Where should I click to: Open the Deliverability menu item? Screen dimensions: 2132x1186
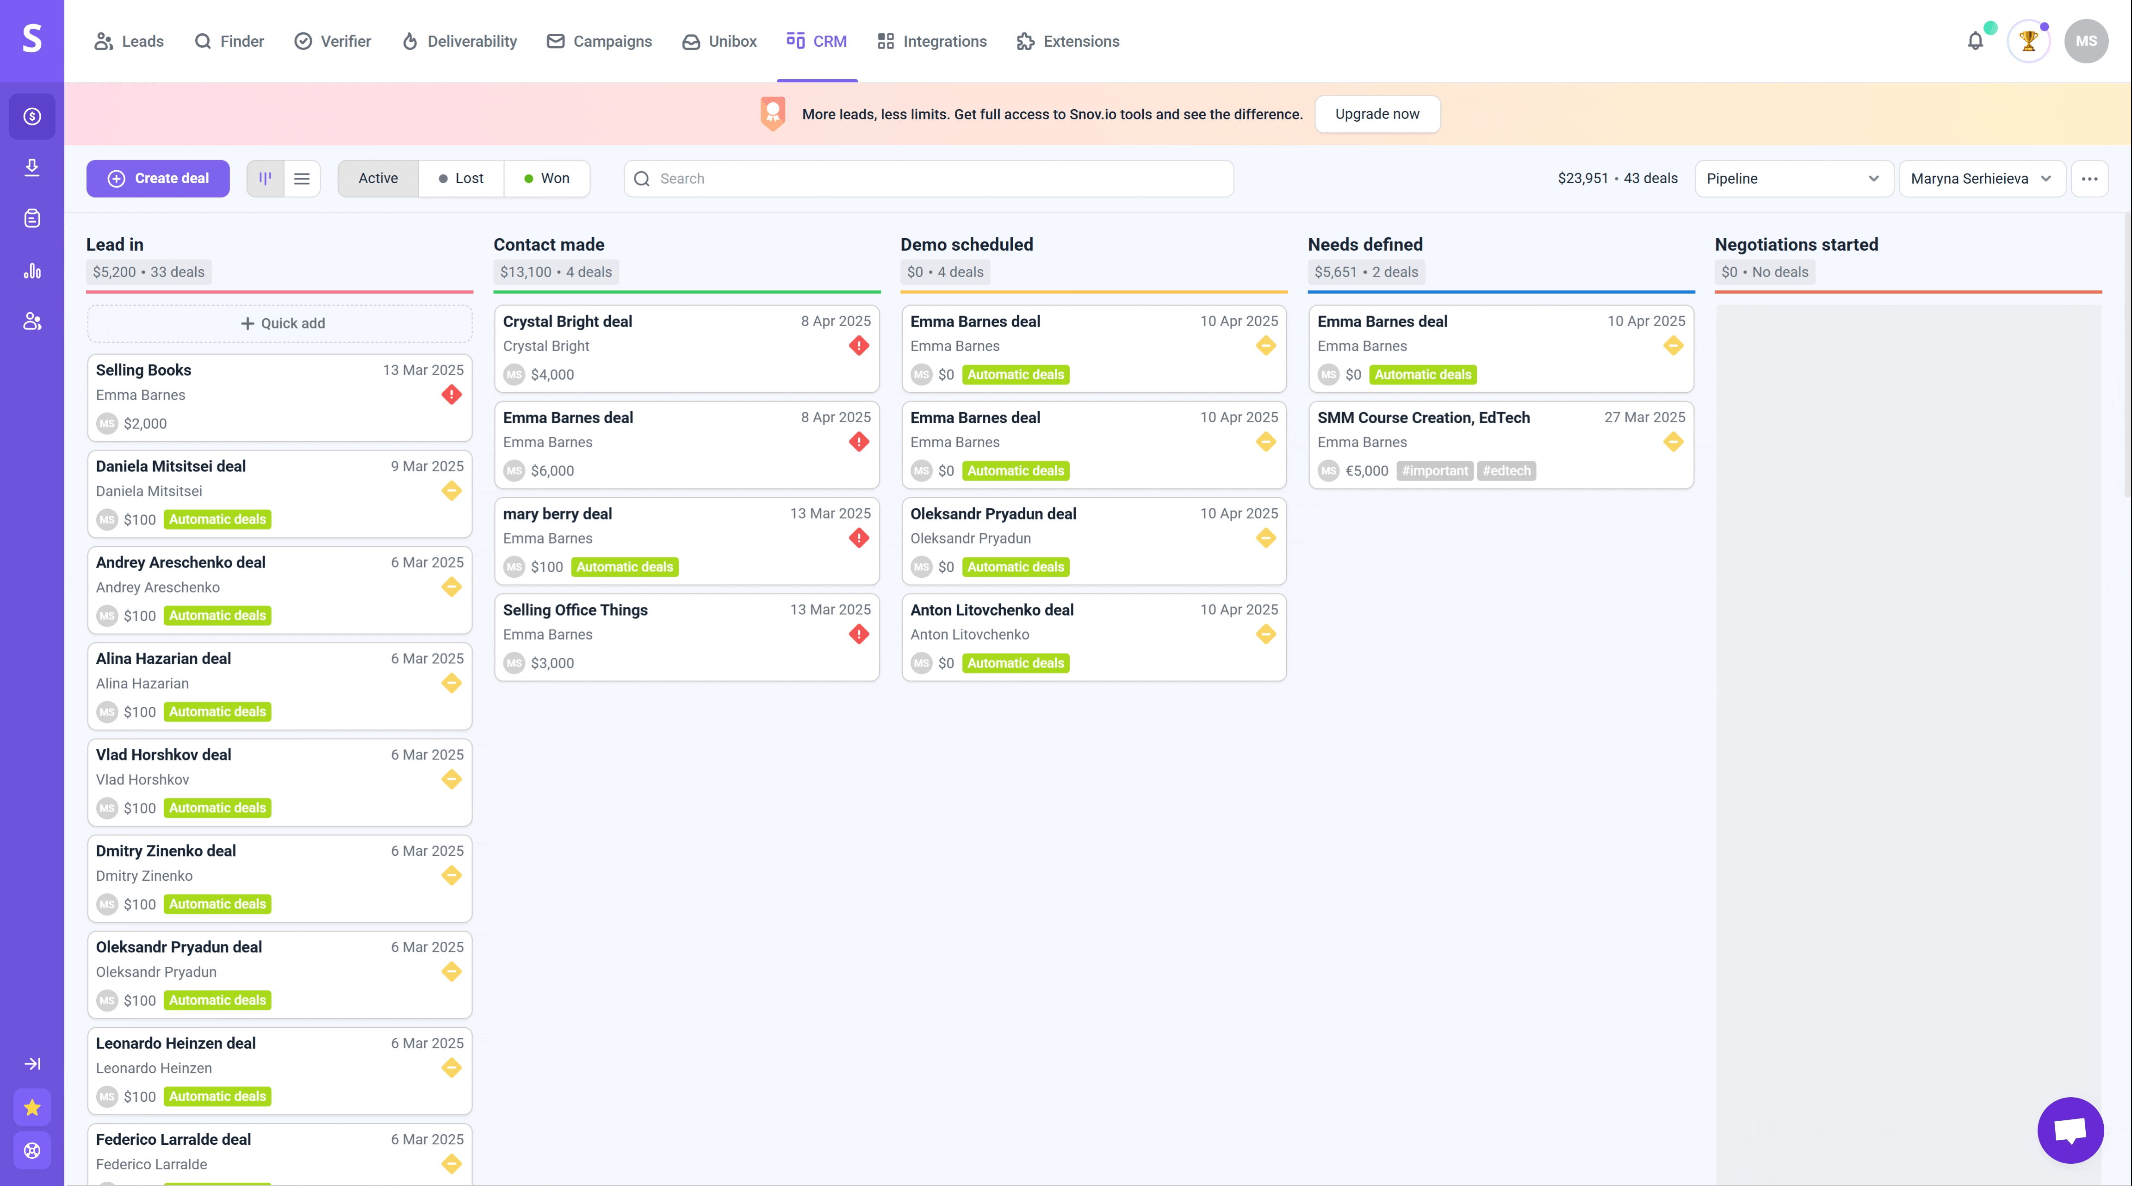coord(459,41)
